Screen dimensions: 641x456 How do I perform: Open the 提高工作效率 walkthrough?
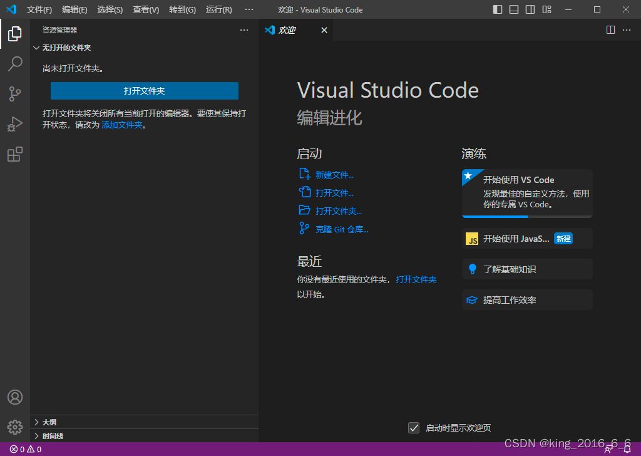click(527, 300)
